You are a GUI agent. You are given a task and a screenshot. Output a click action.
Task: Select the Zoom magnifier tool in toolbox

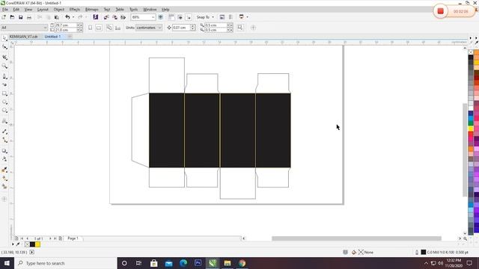(4, 66)
